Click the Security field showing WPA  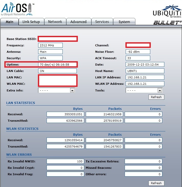tap(50, 58)
